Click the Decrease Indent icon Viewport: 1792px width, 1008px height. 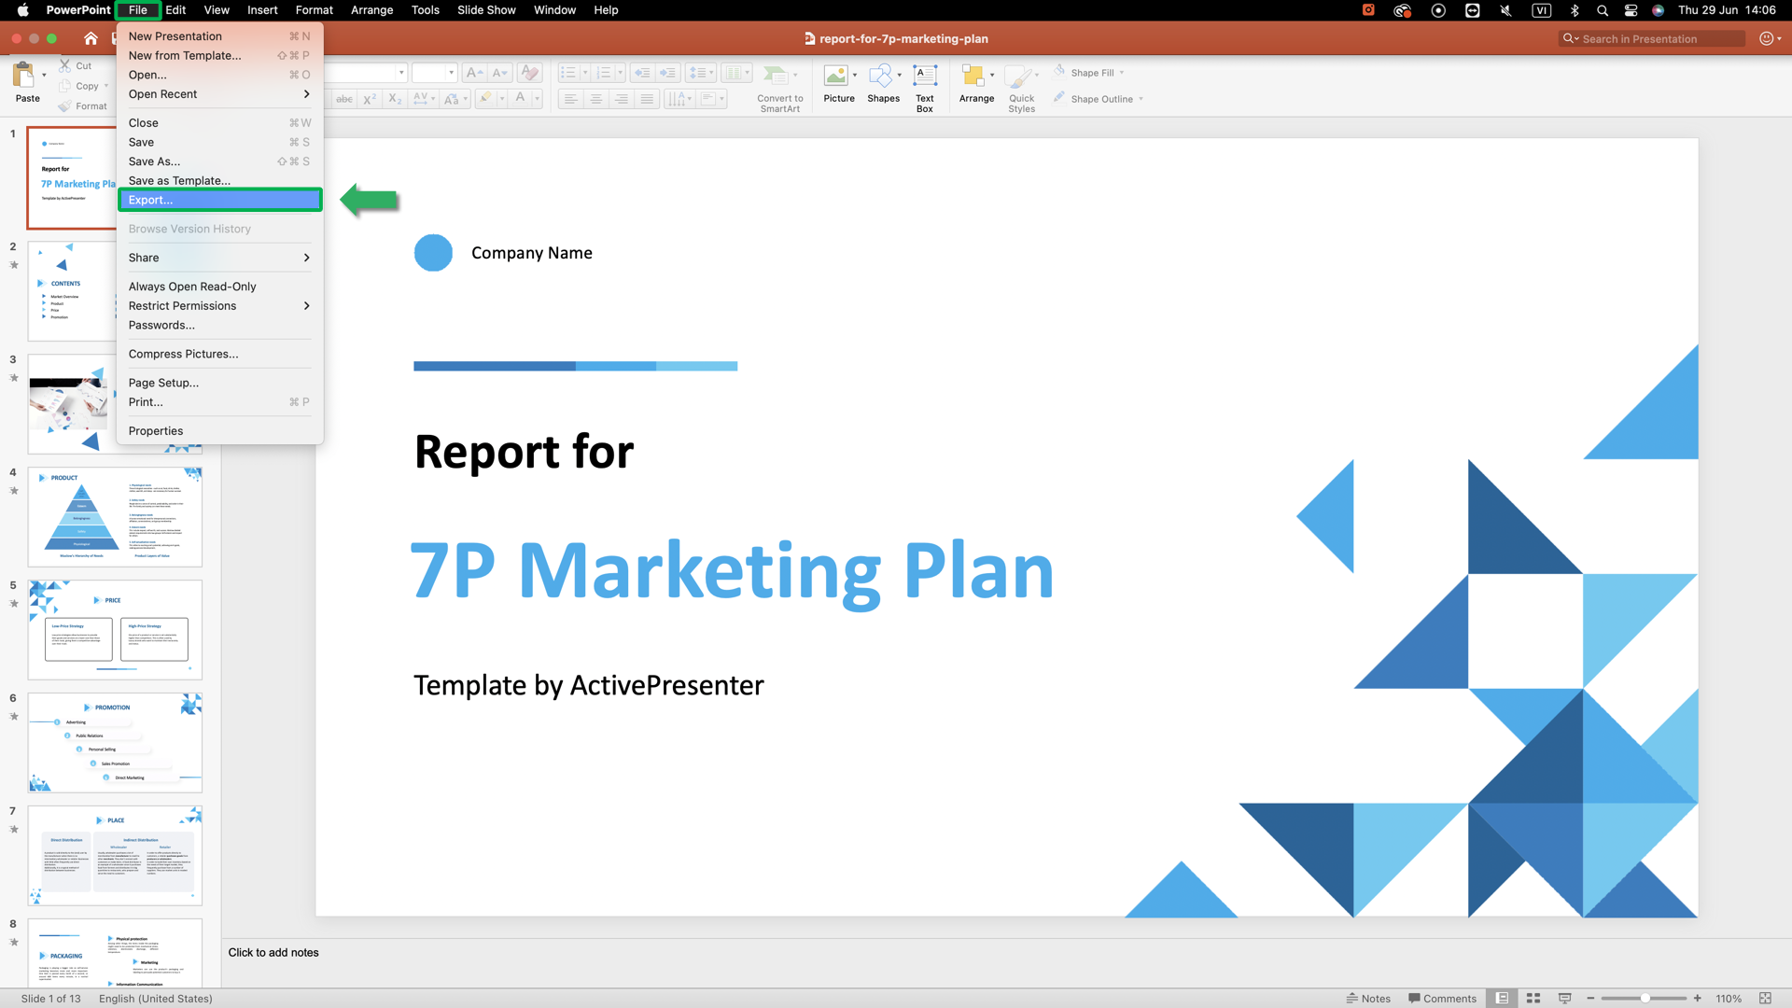(642, 73)
